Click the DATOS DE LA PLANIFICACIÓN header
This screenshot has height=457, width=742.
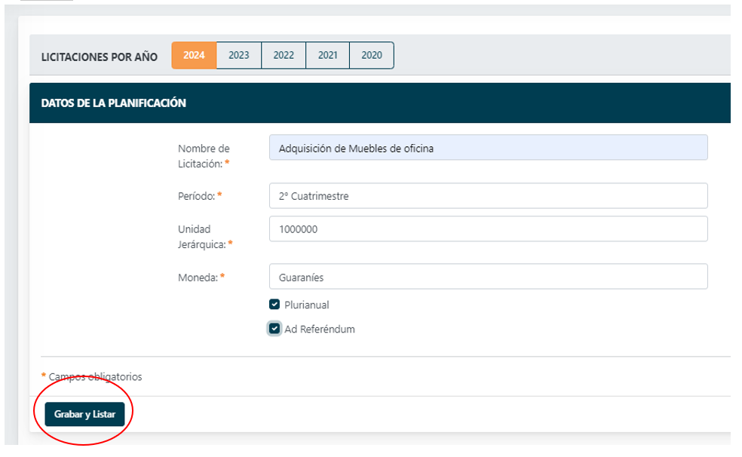click(x=114, y=103)
